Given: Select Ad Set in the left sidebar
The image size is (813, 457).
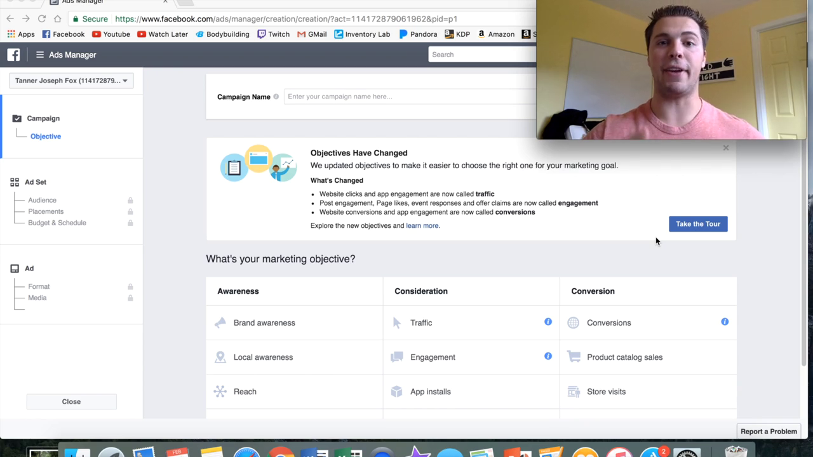Looking at the screenshot, I should point(36,182).
